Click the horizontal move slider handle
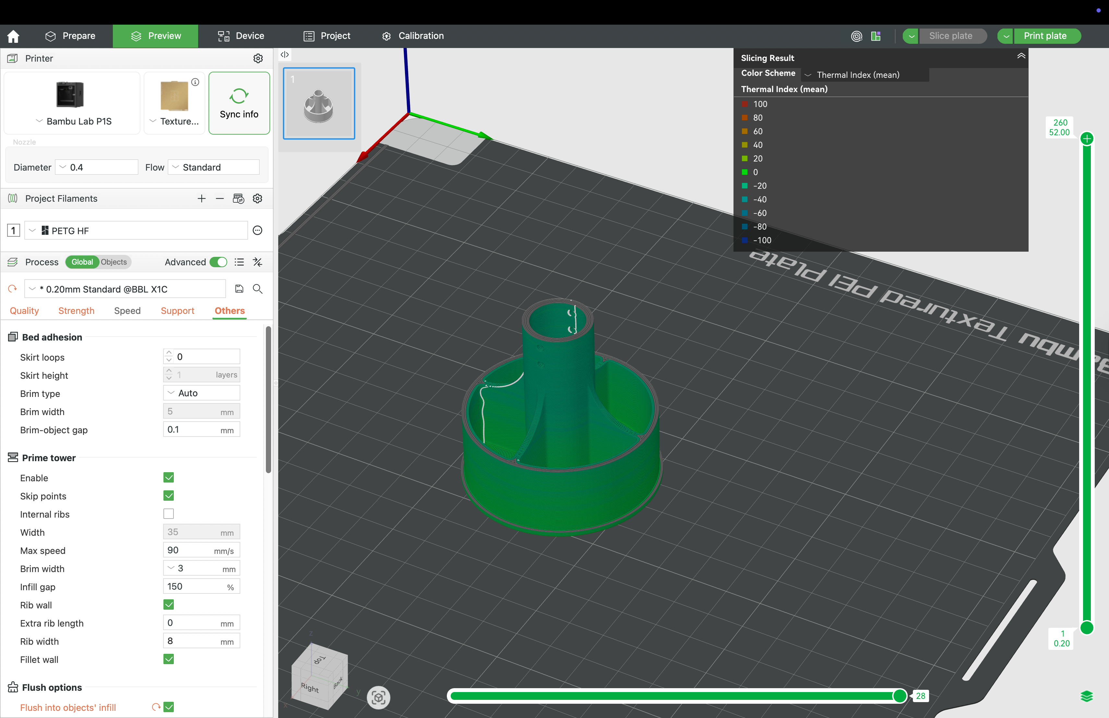The image size is (1109, 718). coord(899,696)
